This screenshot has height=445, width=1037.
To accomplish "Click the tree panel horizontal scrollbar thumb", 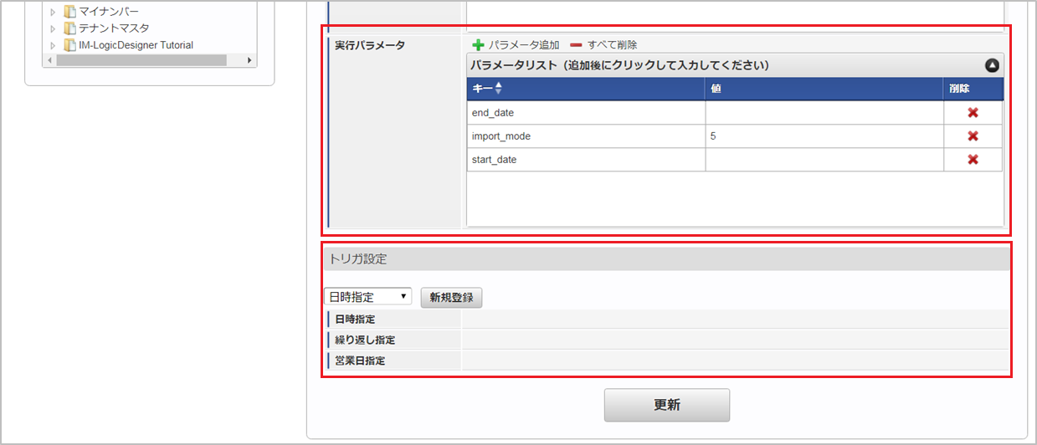I will point(140,61).
